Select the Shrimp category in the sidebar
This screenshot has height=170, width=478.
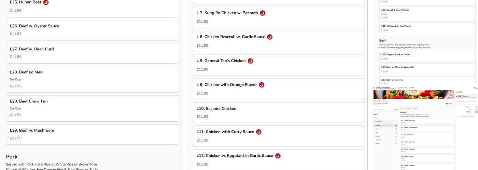[378, 136]
